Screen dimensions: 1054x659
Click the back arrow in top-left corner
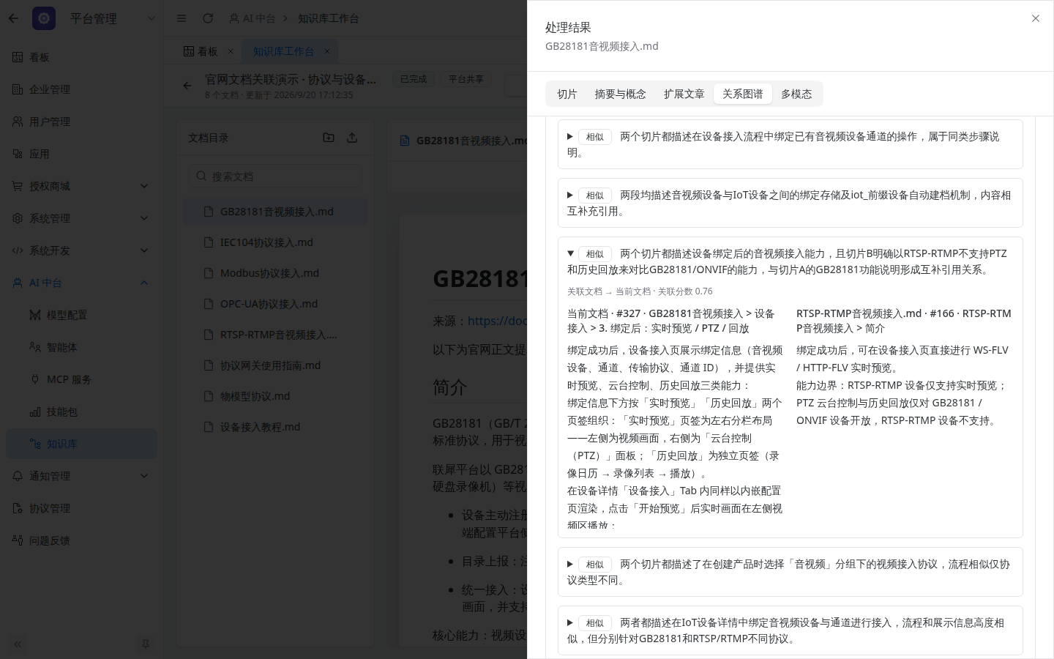(x=13, y=18)
